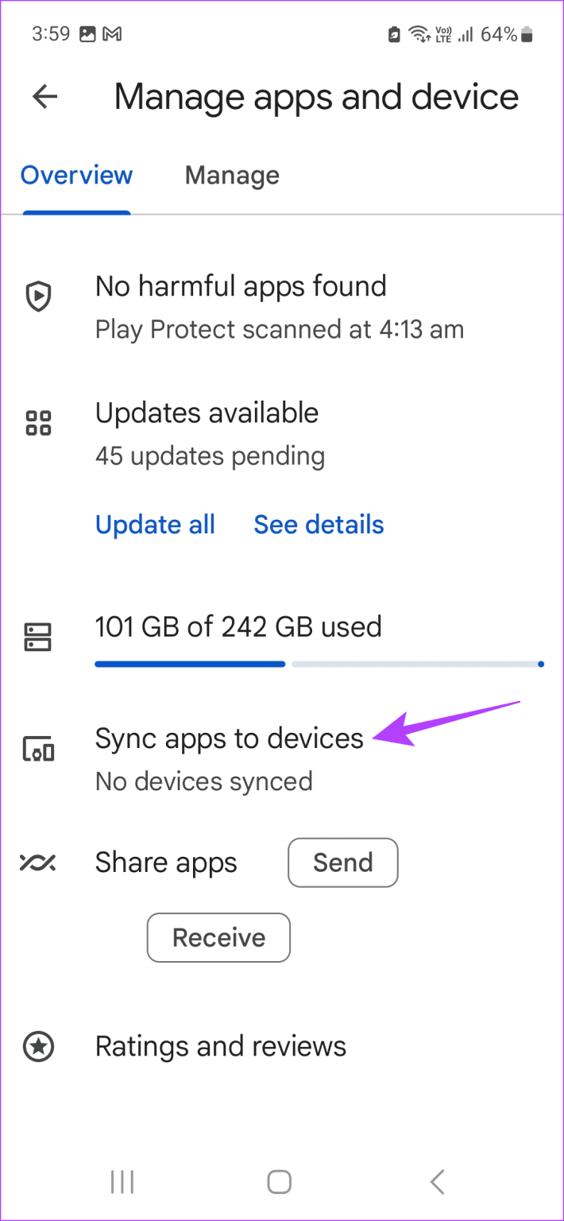The image size is (564, 1221).
Task: Click the Sync apps to devices icon
Action: point(37,748)
